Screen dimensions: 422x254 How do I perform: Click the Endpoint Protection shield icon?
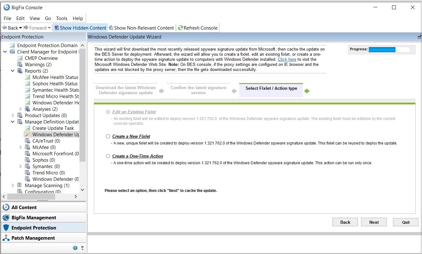[x=6, y=228]
